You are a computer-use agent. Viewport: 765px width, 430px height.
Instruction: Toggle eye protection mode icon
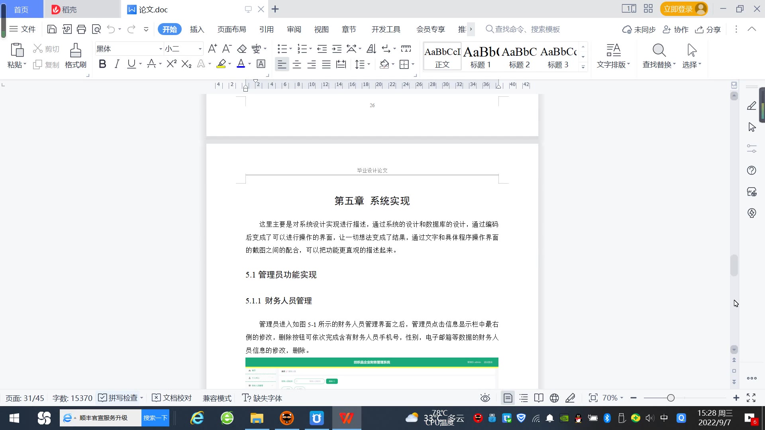pos(485,398)
